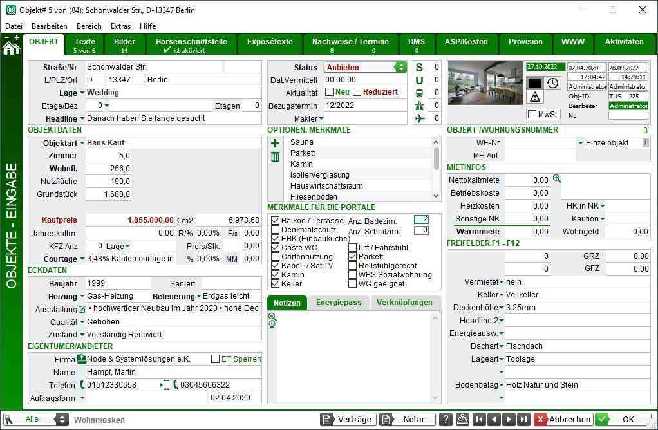This screenshot has height=430, width=658.
Task: Click the black color swatch beside the photo
Action: click(x=534, y=83)
